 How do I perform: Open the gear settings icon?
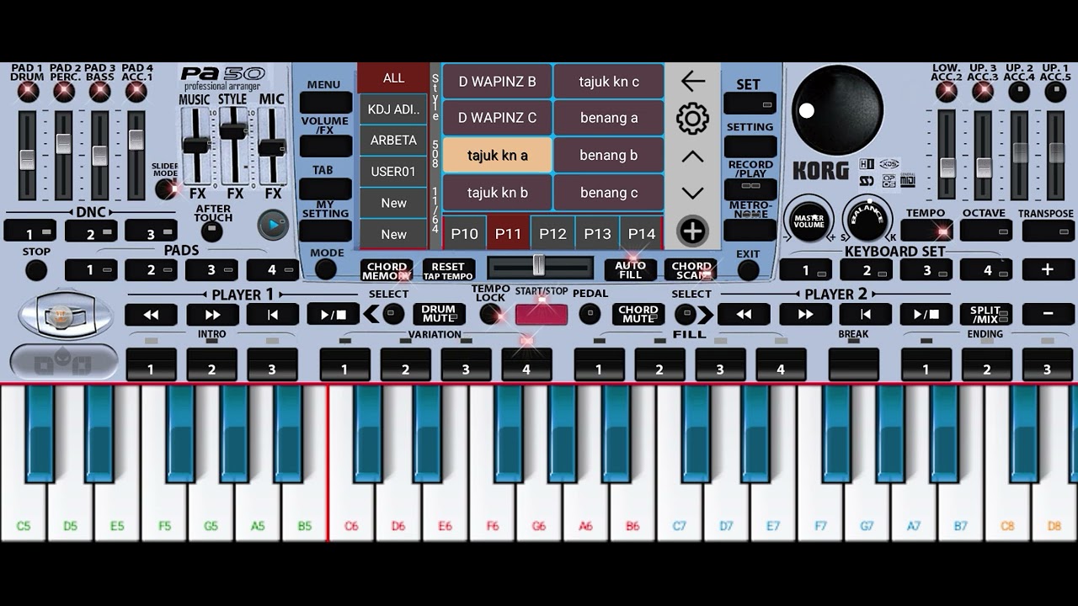[692, 119]
